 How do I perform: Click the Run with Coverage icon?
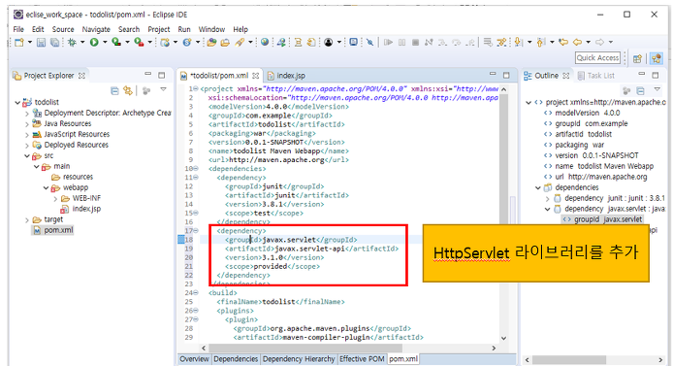(x=116, y=42)
